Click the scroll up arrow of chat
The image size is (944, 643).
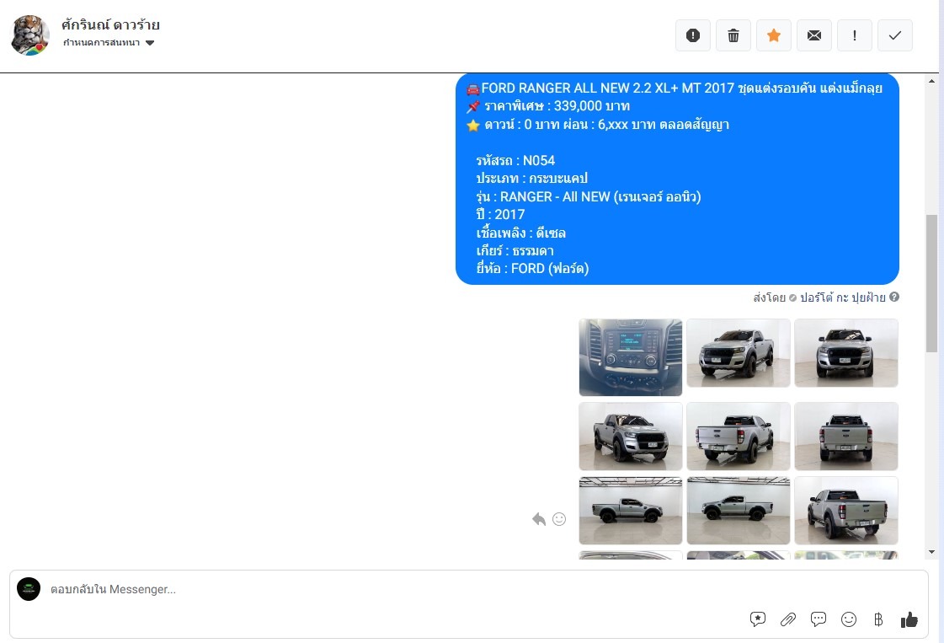pyautogui.click(x=932, y=81)
